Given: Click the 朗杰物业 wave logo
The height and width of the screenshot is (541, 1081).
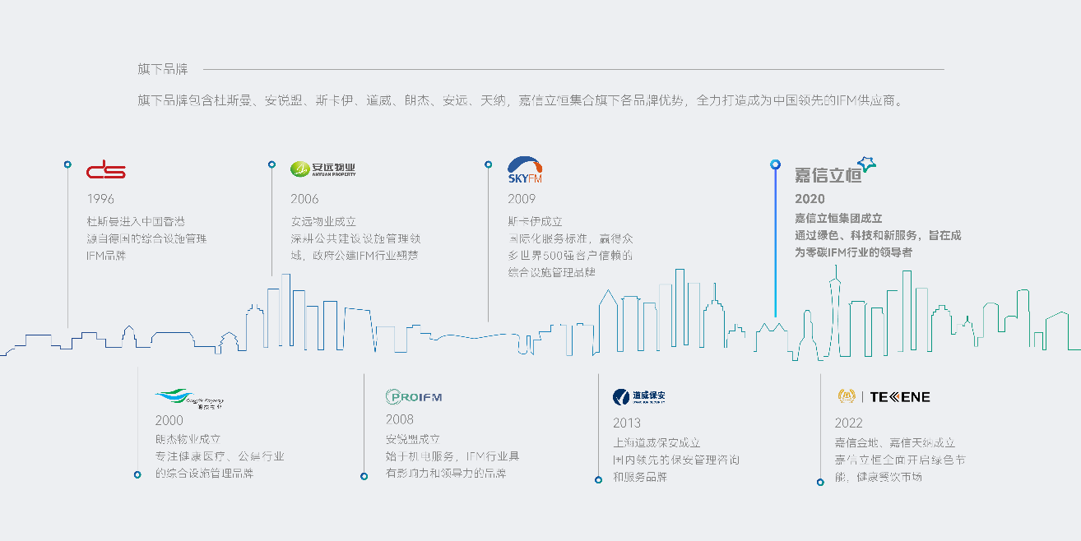Looking at the screenshot, I should coord(188,398).
